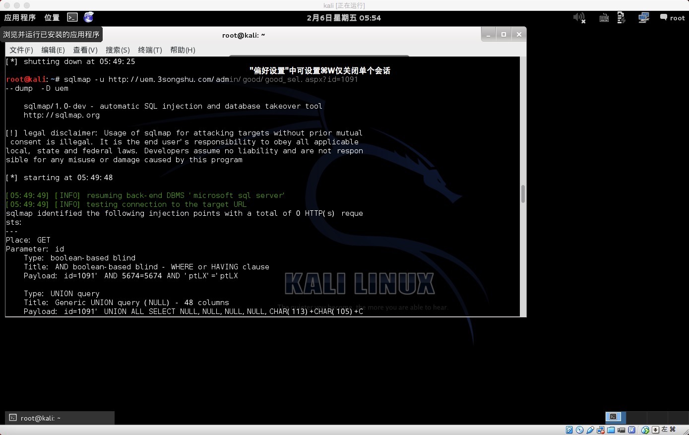689x435 pixels.
Task: Open the 应用程序 (Applications) menu
Action: coord(20,18)
